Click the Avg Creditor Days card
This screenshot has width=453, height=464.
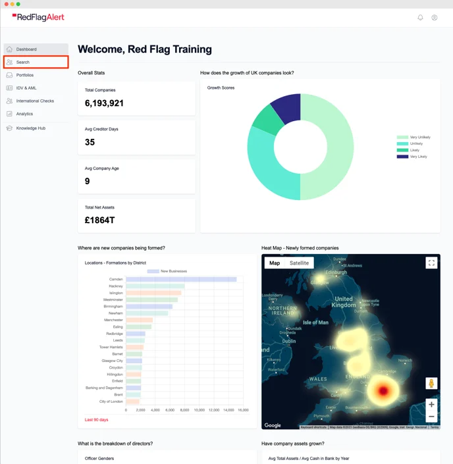136,138
